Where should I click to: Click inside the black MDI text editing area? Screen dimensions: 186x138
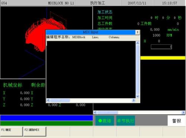point(91,70)
